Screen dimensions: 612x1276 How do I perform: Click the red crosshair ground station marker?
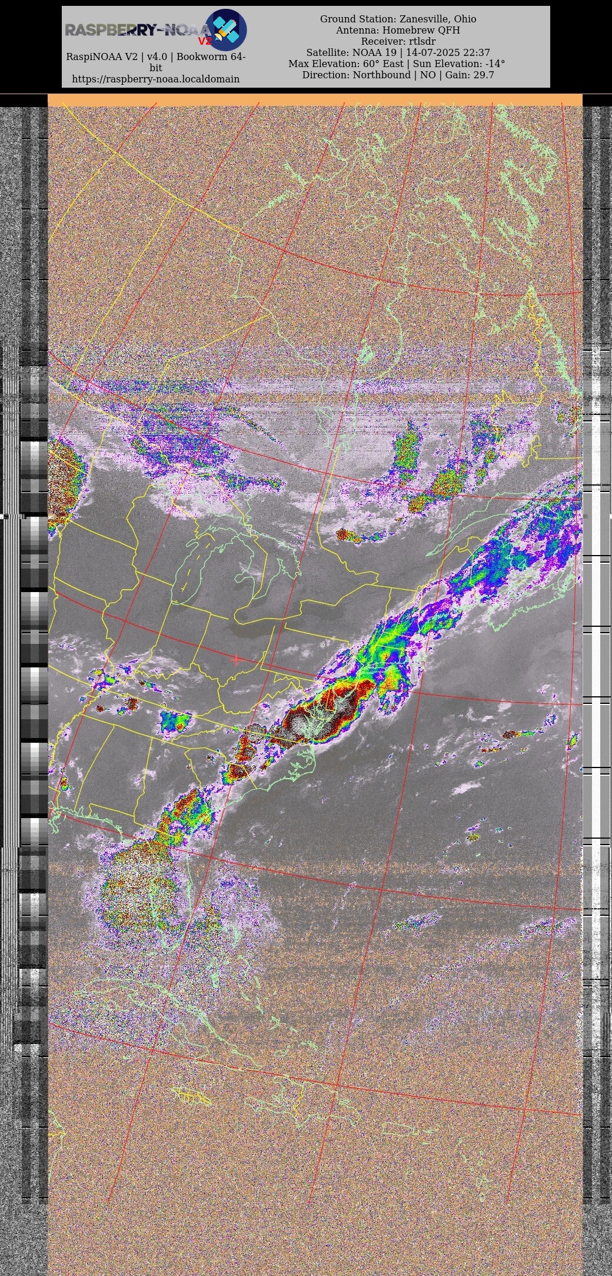pos(237,660)
